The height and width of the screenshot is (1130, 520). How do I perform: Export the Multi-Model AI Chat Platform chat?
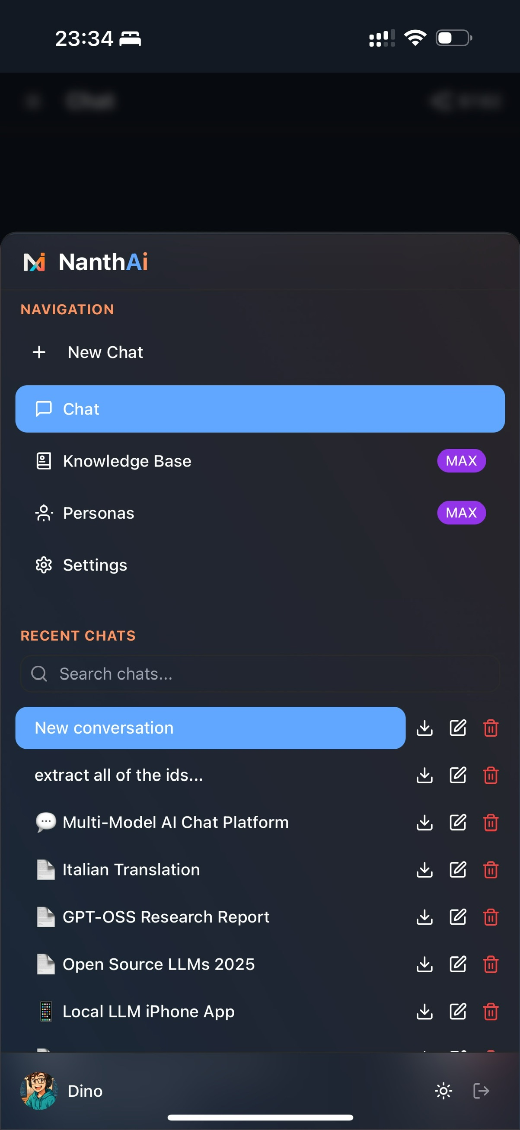coord(424,822)
